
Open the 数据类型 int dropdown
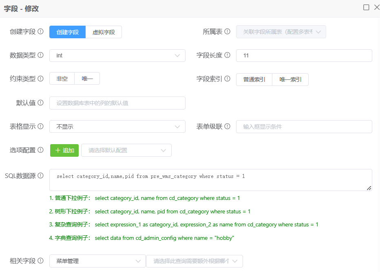[x=117, y=56]
